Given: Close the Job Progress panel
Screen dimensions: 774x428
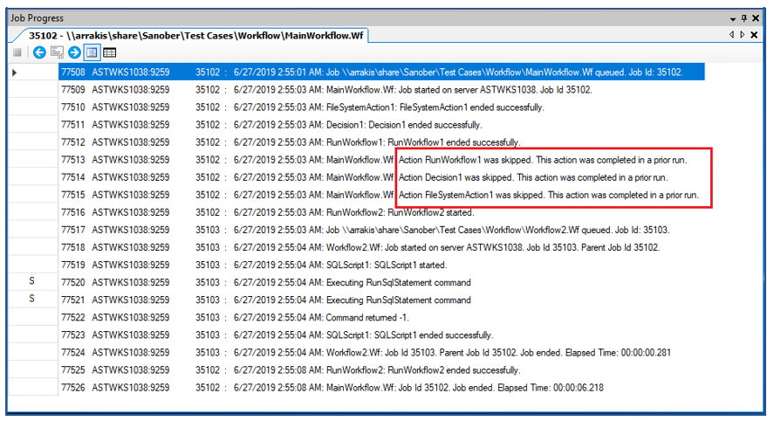Looking at the screenshot, I should click(757, 18).
